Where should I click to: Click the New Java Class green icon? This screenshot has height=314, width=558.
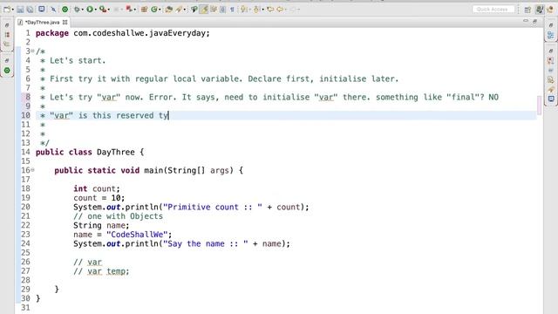(154, 10)
